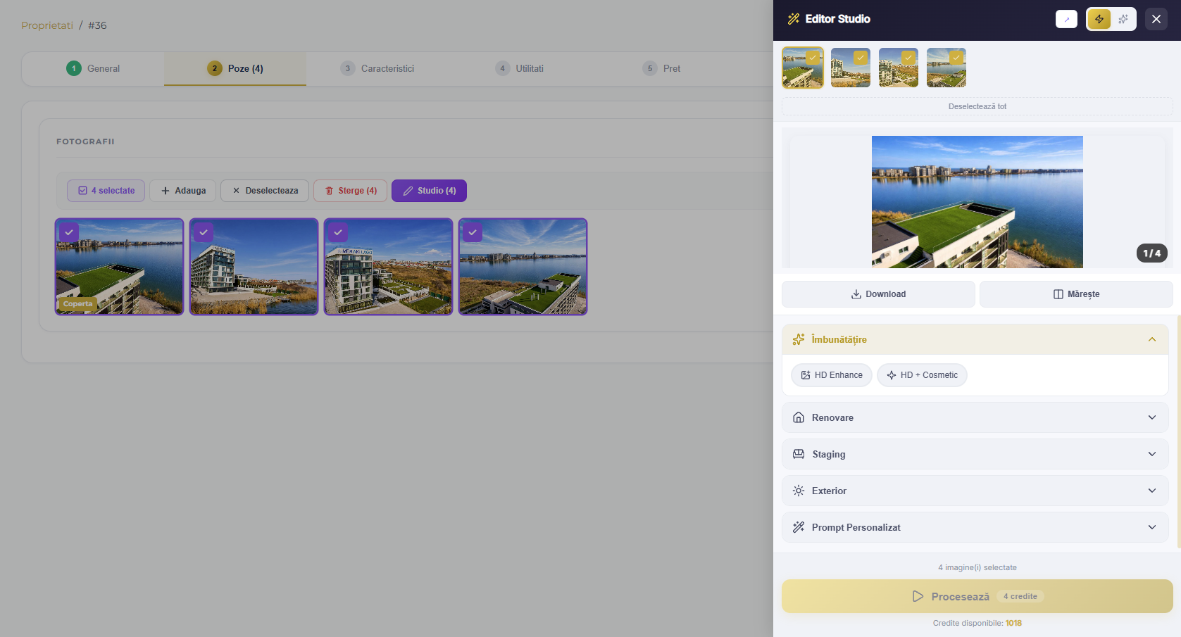Click the lightning bolt mode icon
The width and height of the screenshot is (1181, 637).
pyautogui.click(x=1099, y=19)
